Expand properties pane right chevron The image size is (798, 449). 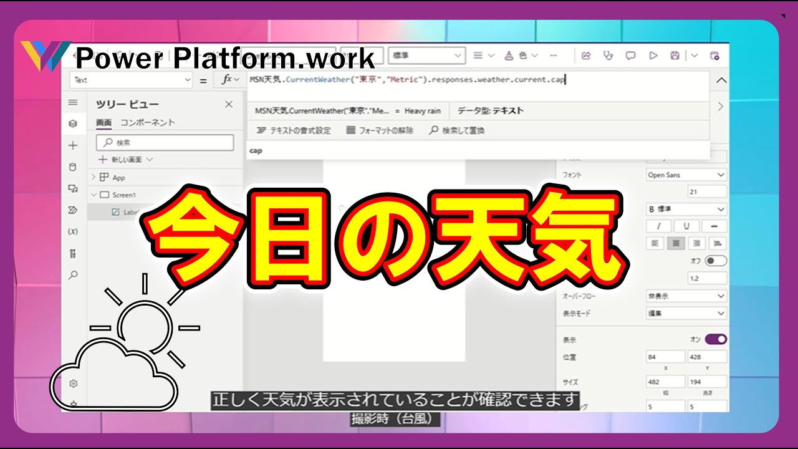pyautogui.click(x=720, y=107)
